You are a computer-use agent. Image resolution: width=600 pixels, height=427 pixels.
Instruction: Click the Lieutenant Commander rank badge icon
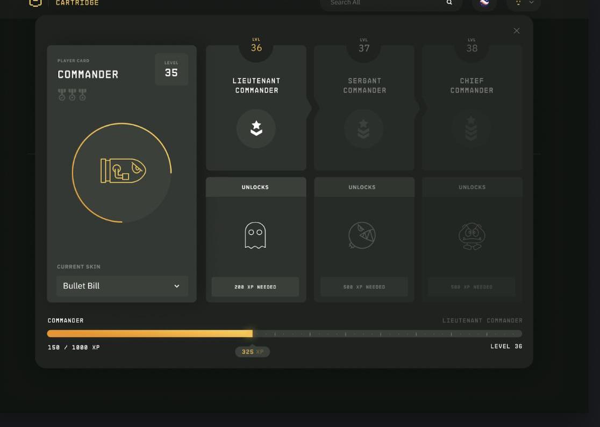pyautogui.click(x=256, y=129)
